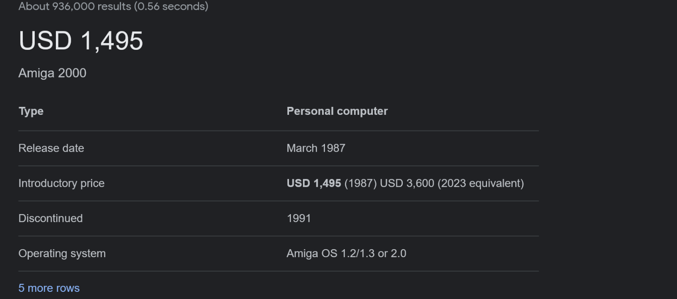Click the '(1987)' year beside introductory price
Viewport: 677px width, 299px height.
pyautogui.click(x=361, y=183)
